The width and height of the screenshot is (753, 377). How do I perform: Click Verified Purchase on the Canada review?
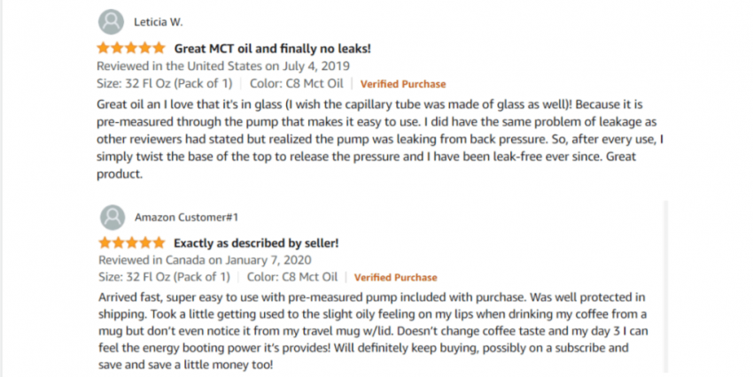pyautogui.click(x=396, y=277)
